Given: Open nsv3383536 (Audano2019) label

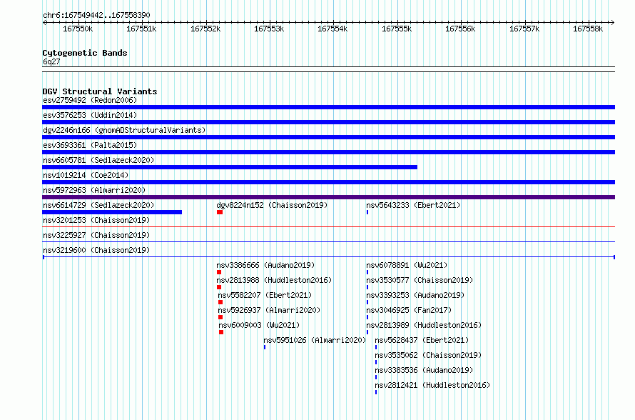Looking at the screenshot, I should click(x=424, y=370).
